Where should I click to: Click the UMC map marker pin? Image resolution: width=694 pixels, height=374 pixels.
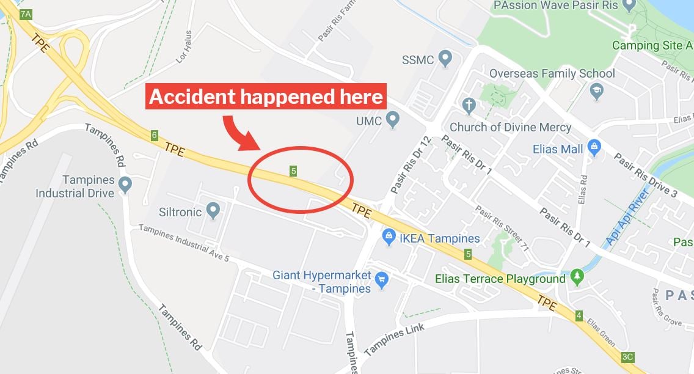click(393, 120)
